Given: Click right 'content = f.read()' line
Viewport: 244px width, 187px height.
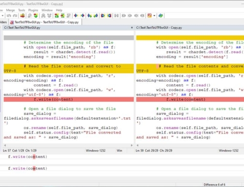Looking at the screenshot, I should pyautogui.click(x=188, y=85).
